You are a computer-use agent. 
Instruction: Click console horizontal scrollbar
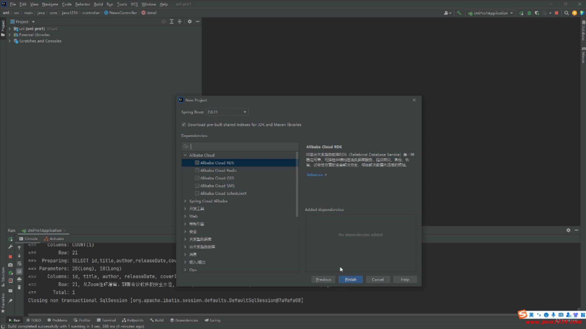coord(272,314)
